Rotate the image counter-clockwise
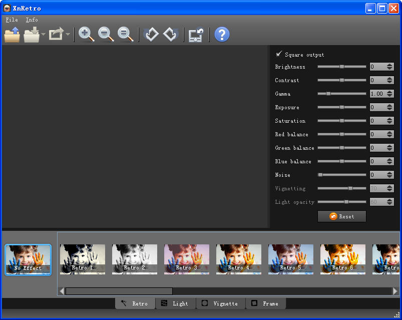The image size is (402, 320). pos(151,35)
